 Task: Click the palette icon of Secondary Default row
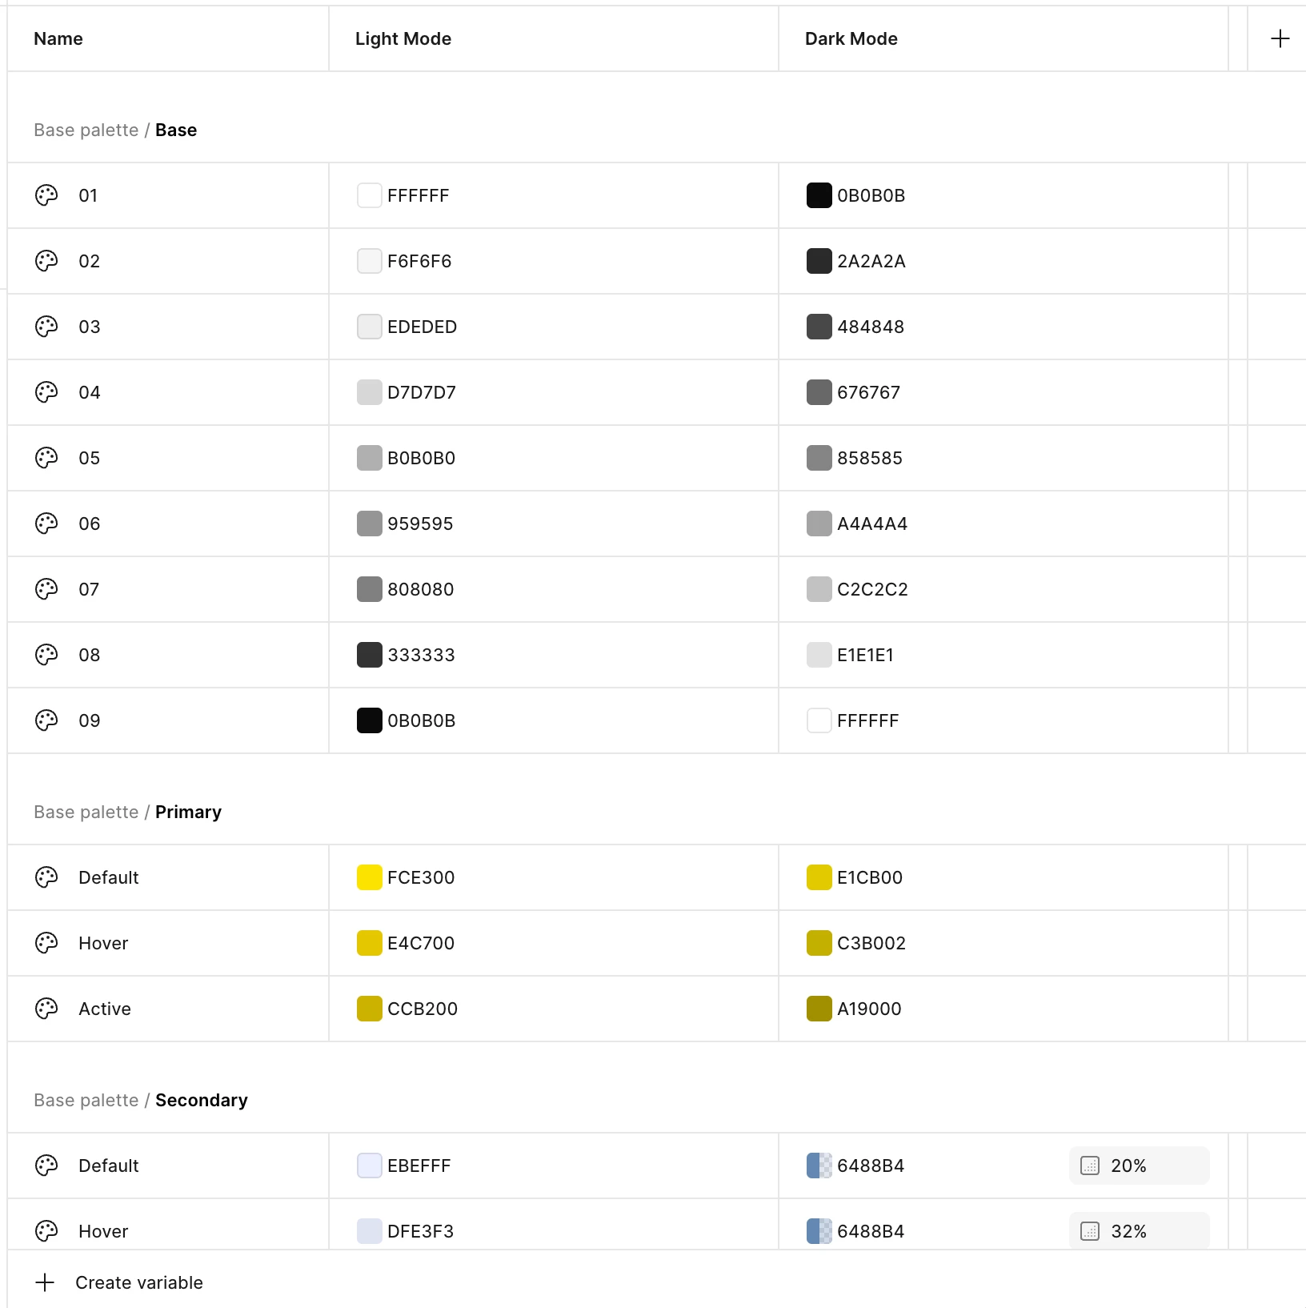[x=46, y=1166]
